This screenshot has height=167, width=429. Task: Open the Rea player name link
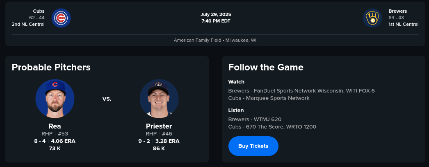pyautogui.click(x=55, y=126)
